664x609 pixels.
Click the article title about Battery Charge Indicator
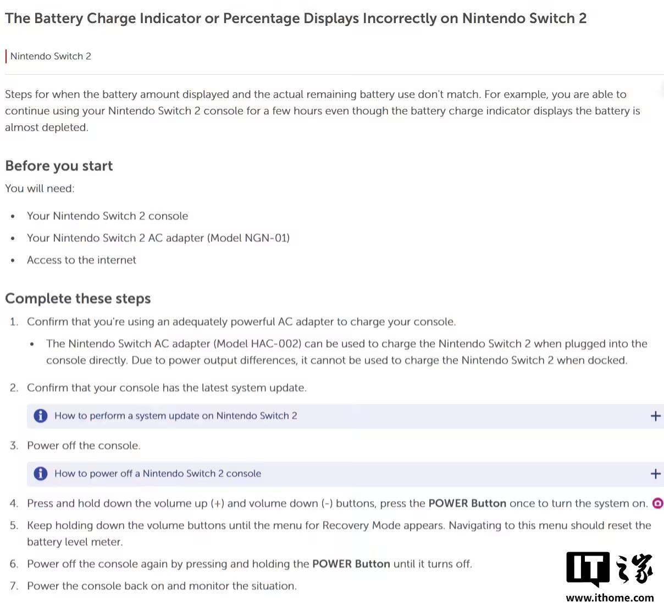point(296,18)
